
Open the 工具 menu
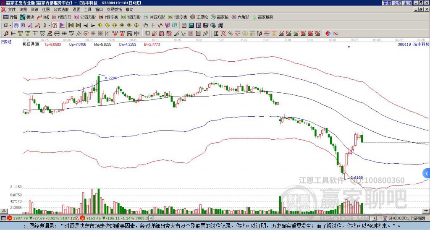(88, 10)
